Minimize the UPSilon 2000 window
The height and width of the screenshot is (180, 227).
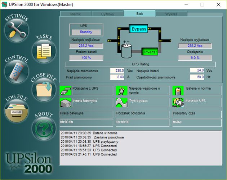click(x=186, y=5)
